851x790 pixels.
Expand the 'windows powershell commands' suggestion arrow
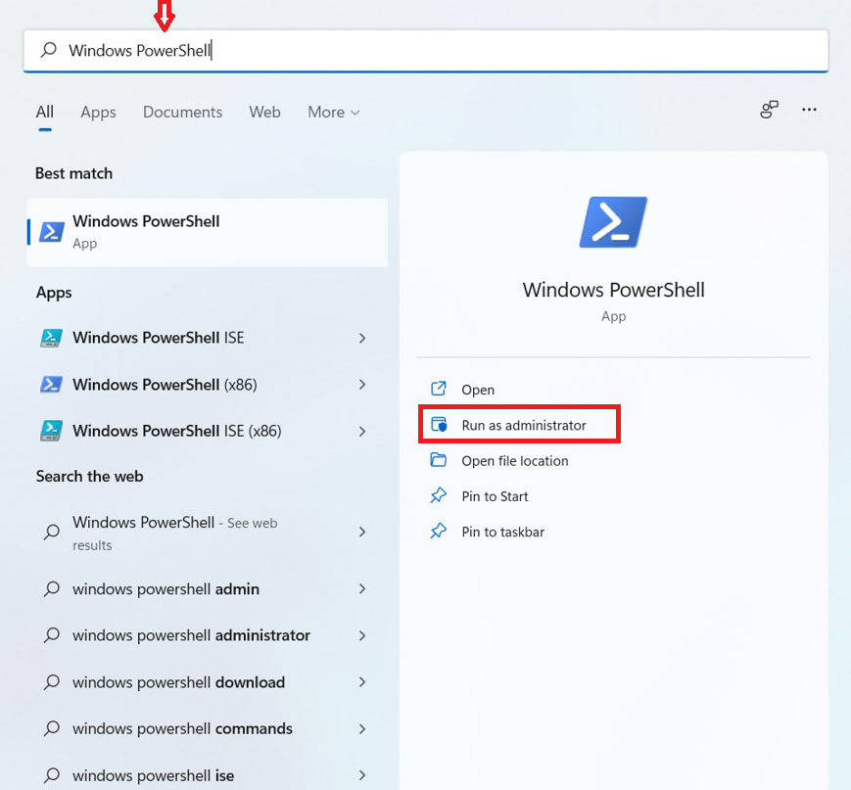[x=362, y=728]
